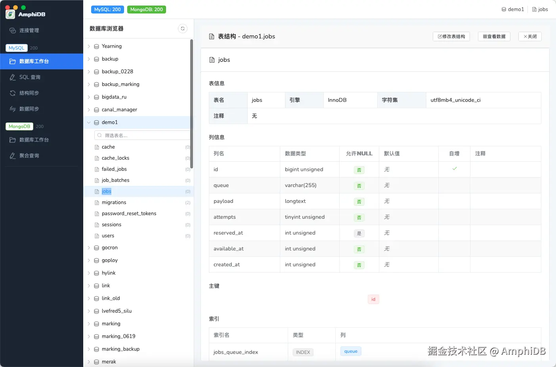Click the id primary key tag
The width and height of the screenshot is (556, 367).
(x=373, y=299)
